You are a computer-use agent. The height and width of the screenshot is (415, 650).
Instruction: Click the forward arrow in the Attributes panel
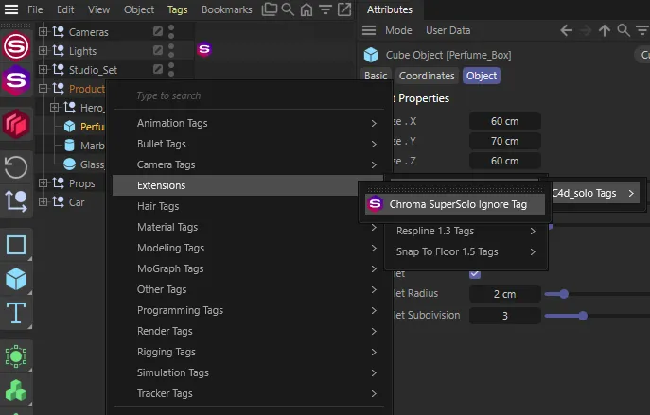coord(586,30)
